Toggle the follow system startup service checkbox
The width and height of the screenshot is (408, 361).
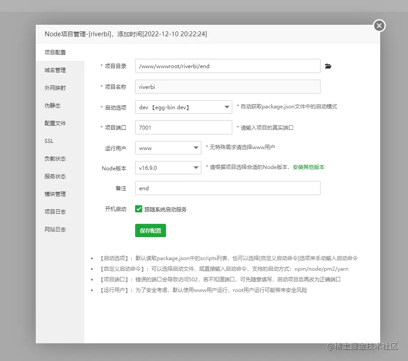coord(139,209)
